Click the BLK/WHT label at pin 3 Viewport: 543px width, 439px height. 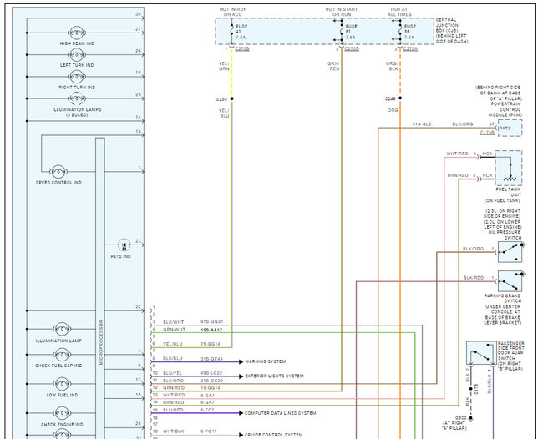(174, 322)
